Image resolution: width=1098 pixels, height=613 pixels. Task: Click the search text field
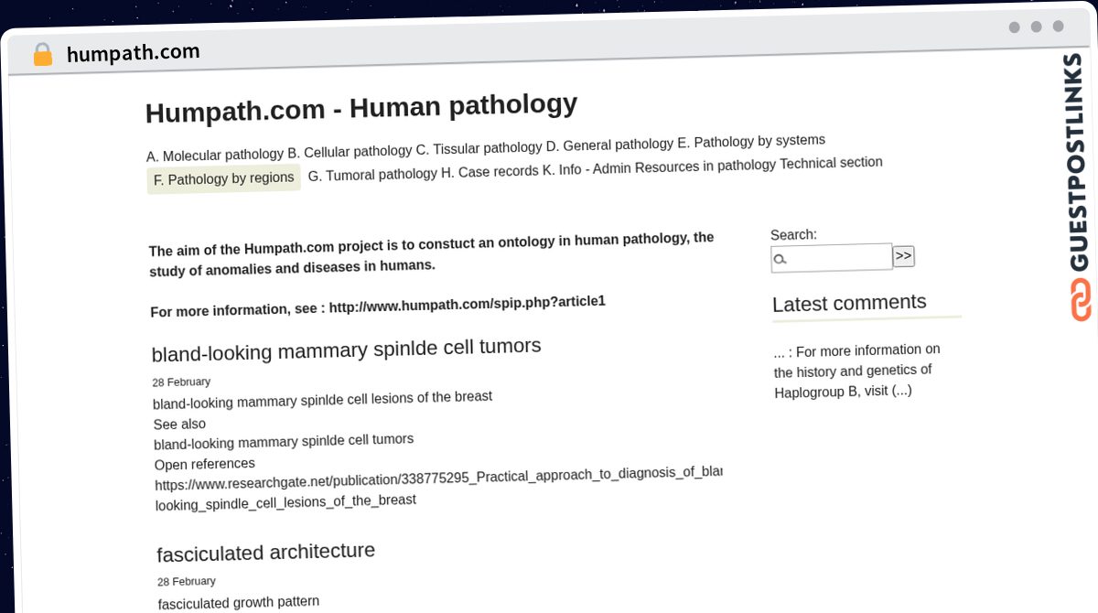832,258
